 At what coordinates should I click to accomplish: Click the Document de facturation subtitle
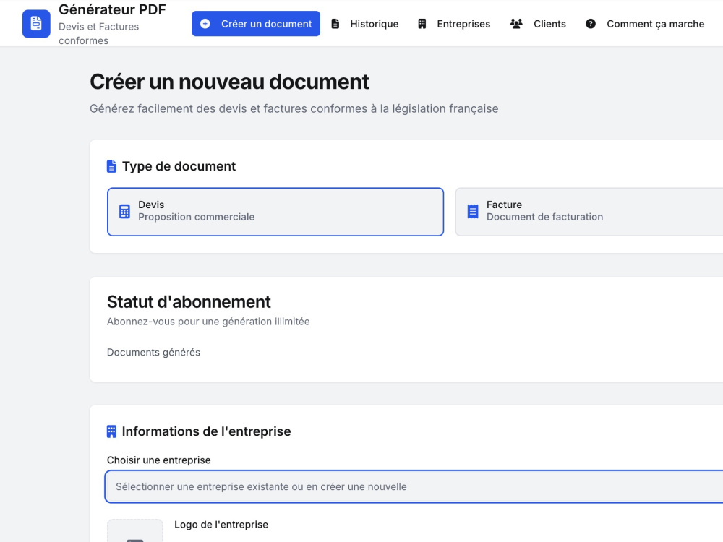point(544,217)
